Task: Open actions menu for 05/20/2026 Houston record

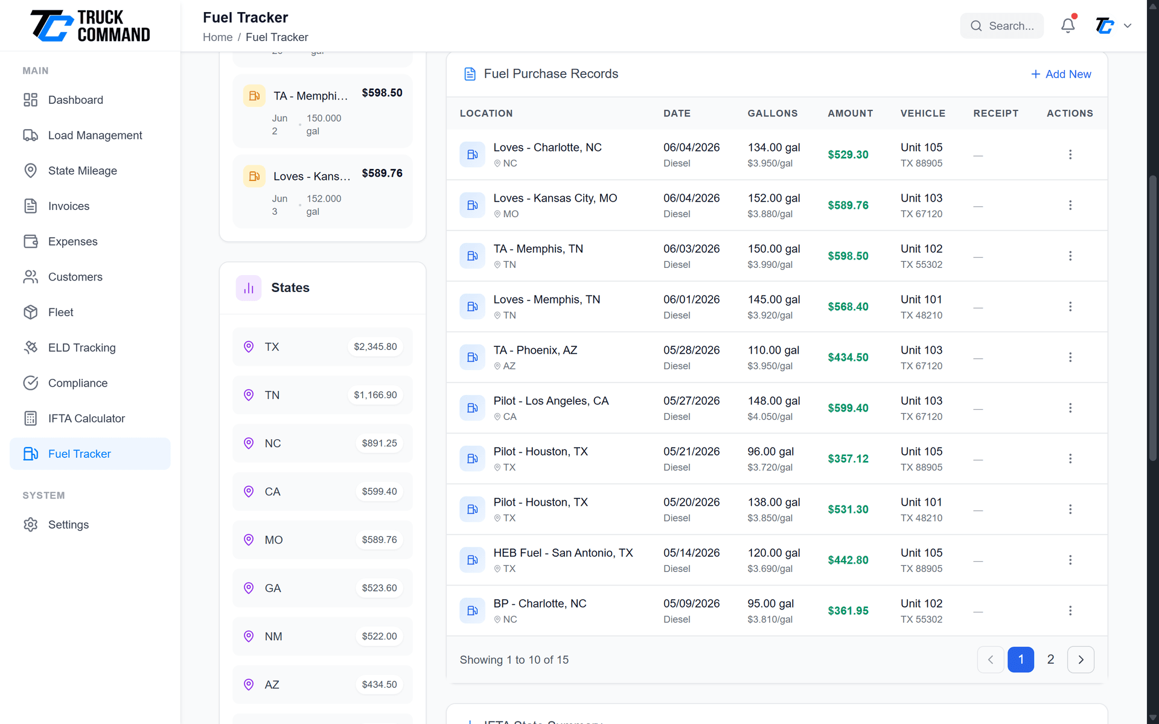Action: tap(1070, 509)
